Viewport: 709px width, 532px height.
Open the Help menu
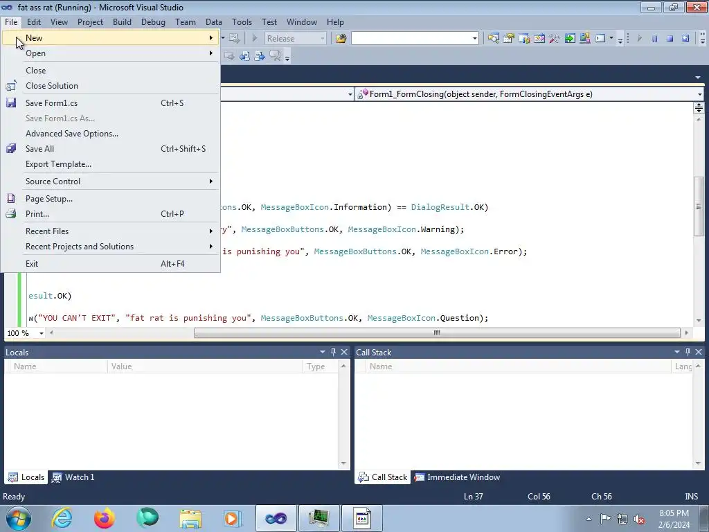tap(336, 22)
